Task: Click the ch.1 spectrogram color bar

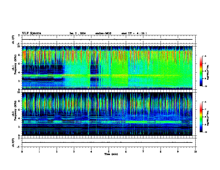Action: click(201, 71)
